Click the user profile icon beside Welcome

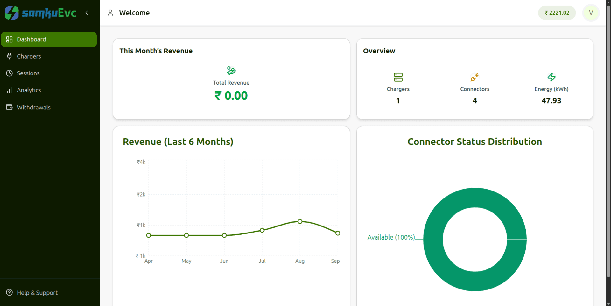tap(110, 13)
